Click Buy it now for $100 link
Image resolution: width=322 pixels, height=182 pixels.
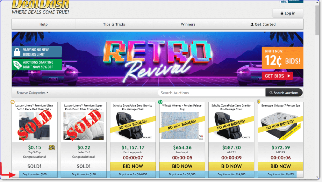(x=35, y=174)
